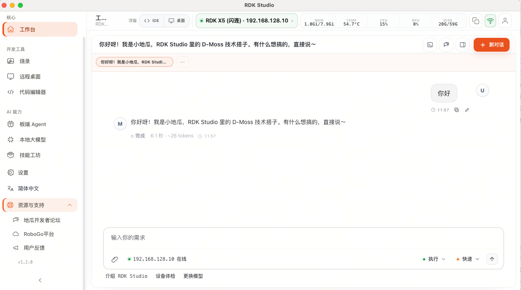The width and height of the screenshot is (521, 290).
Task: Select the 你好呀！我是小地瓜 conversation tab
Action: tap(135, 62)
